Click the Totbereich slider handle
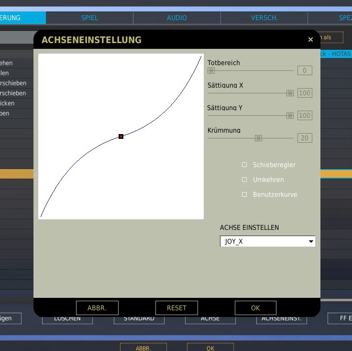The image size is (352, 351). [x=211, y=71]
